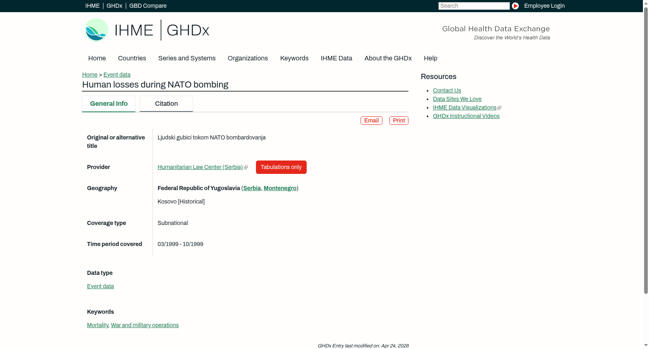
Task: Open GHDx Instructional Videos link
Action: 466,116
